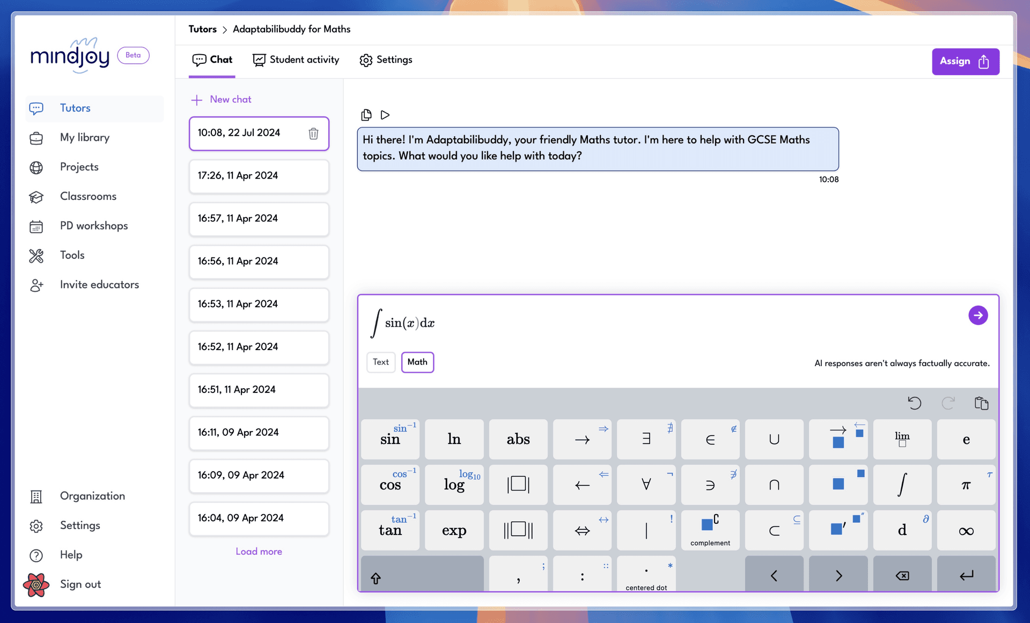Image resolution: width=1030 pixels, height=623 pixels.
Task: Move cursor right with arrow key
Action: coord(838,575)
